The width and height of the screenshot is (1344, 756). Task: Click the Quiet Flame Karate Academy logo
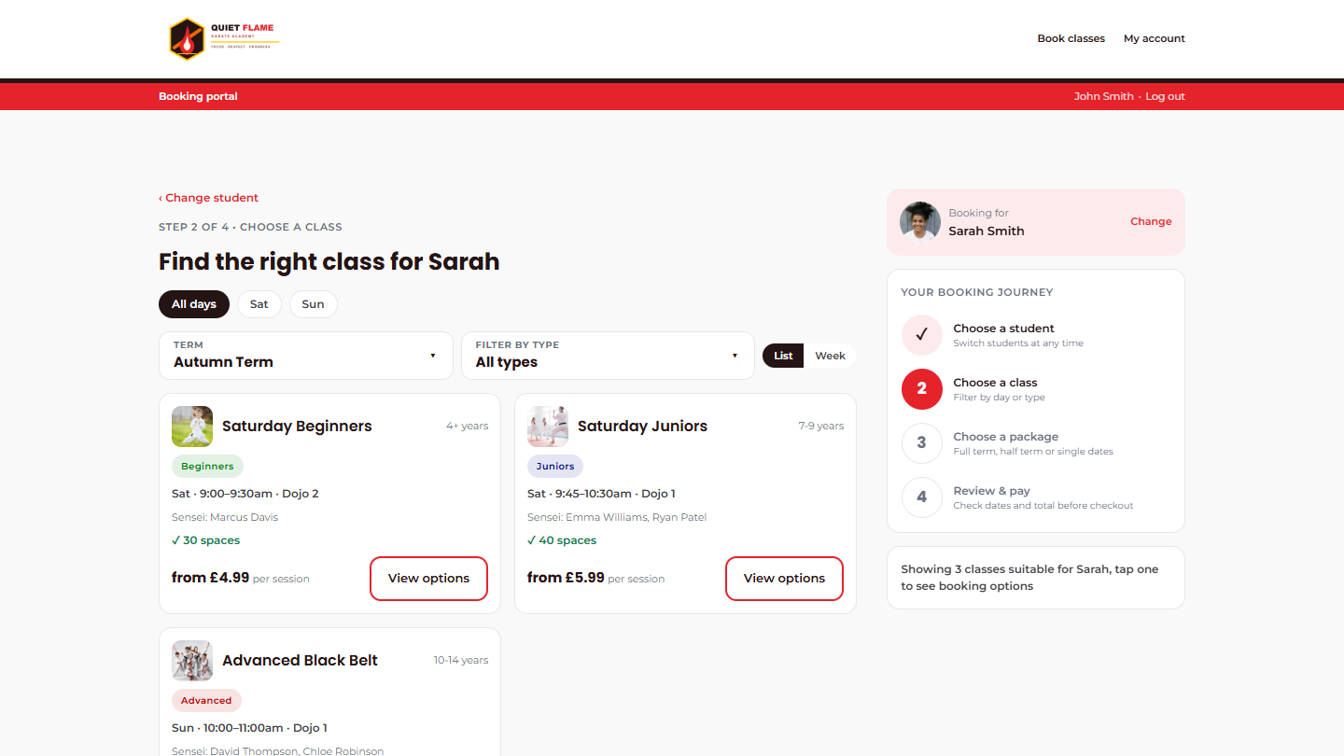224,39
